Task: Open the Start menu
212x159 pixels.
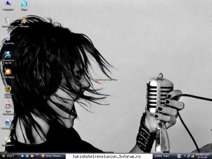Action: coord(9,156)
